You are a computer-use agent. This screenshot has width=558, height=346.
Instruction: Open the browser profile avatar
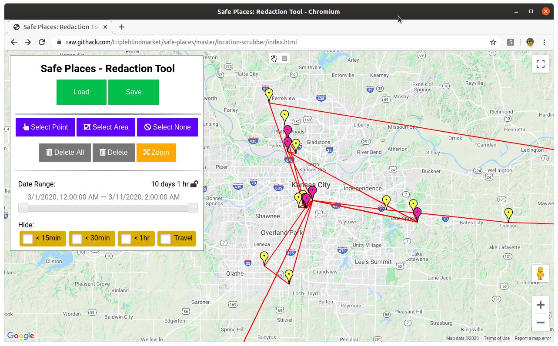coord(530,42)
